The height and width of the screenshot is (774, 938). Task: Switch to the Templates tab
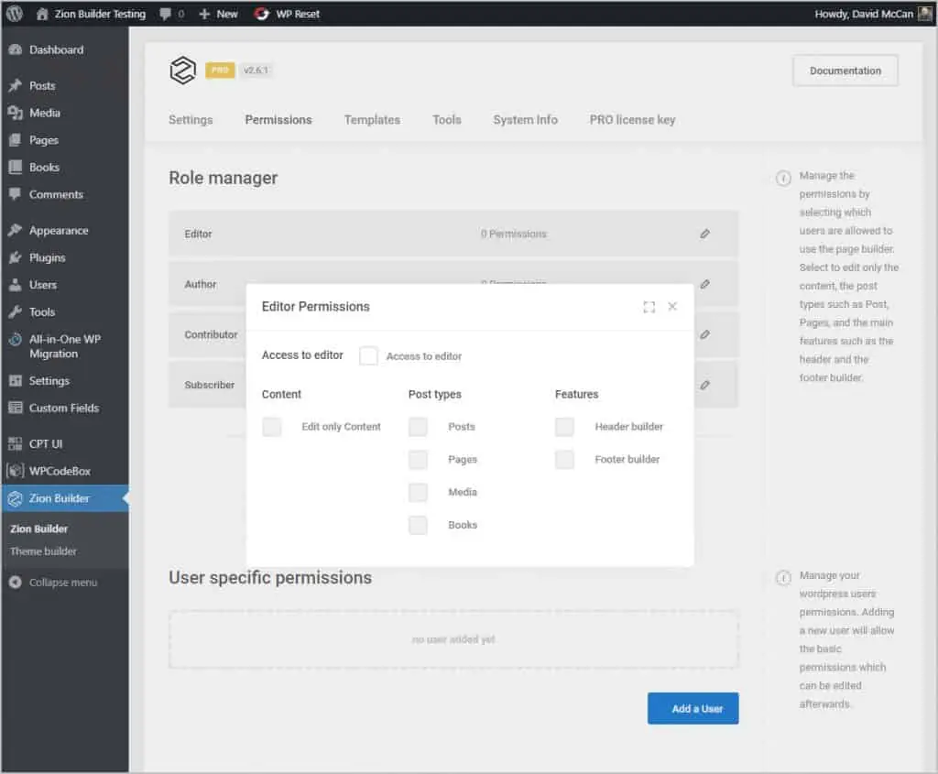click(x=372, y=120)
